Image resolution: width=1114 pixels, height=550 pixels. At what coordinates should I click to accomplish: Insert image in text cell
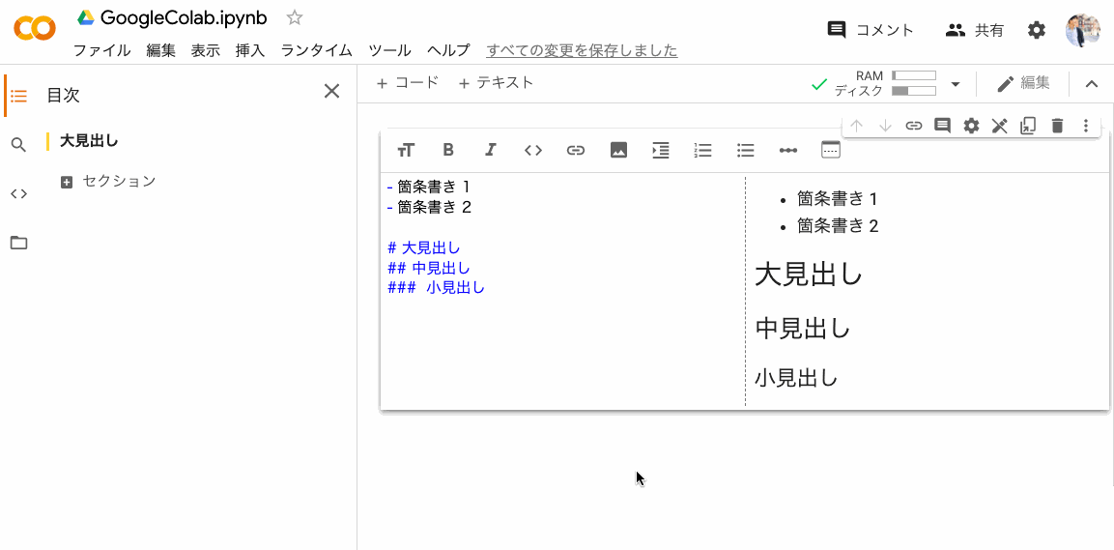(x=618, y=150)
